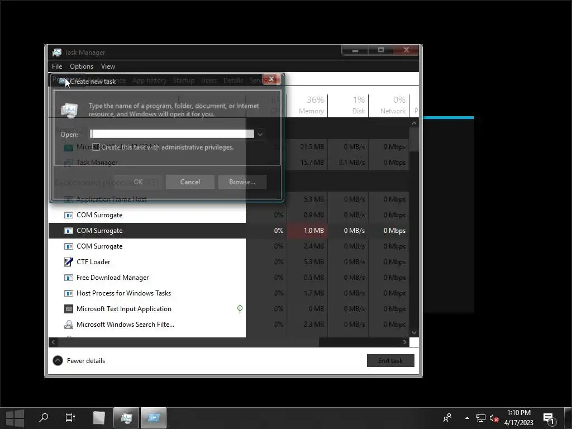The image size is (572, 429).
Task: Switch to the App history tab
Action: tap(150, 80)
